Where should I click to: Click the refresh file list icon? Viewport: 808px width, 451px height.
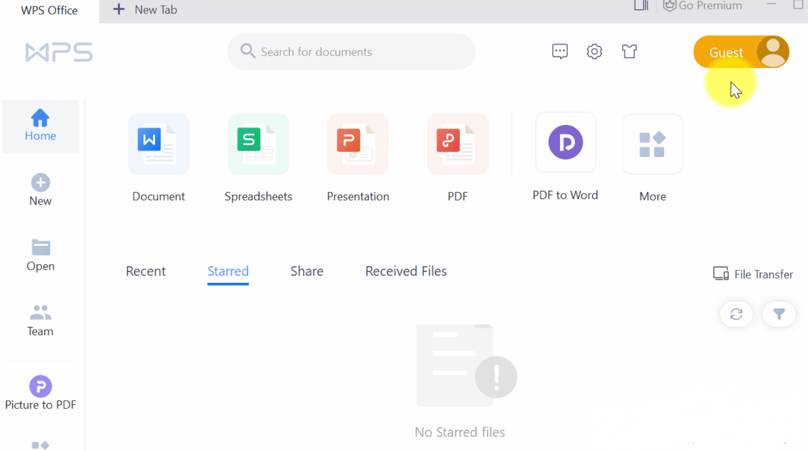(736, 314)
